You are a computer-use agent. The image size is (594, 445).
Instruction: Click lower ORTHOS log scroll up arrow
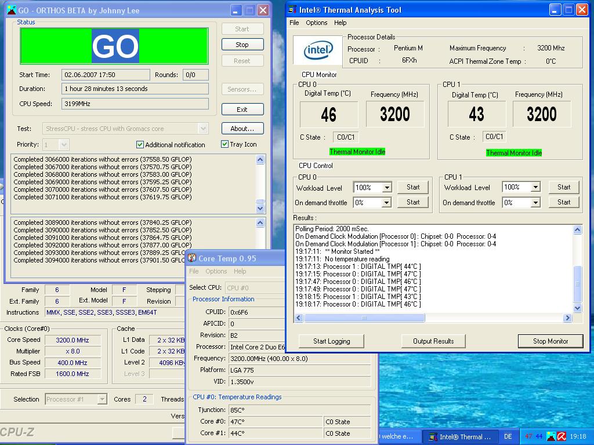(x=260, y=222)
